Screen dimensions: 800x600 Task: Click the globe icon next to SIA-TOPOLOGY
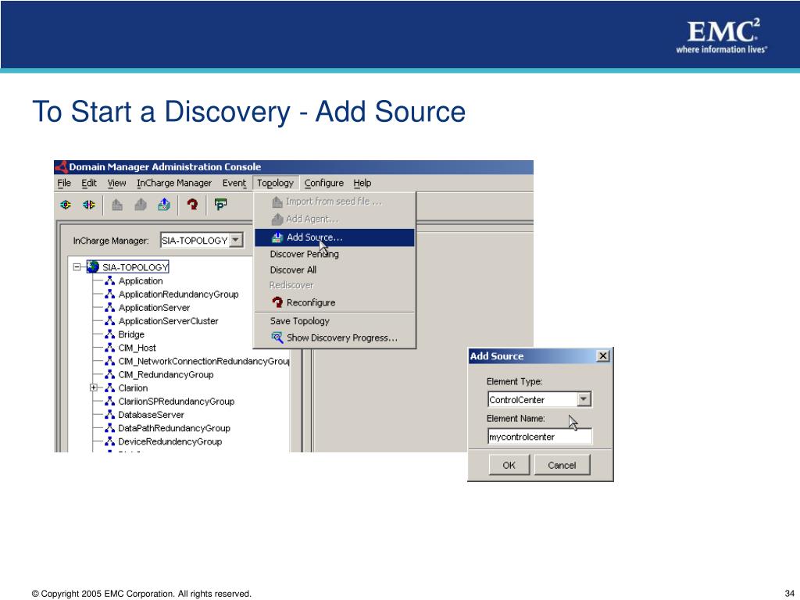[93, 266]
